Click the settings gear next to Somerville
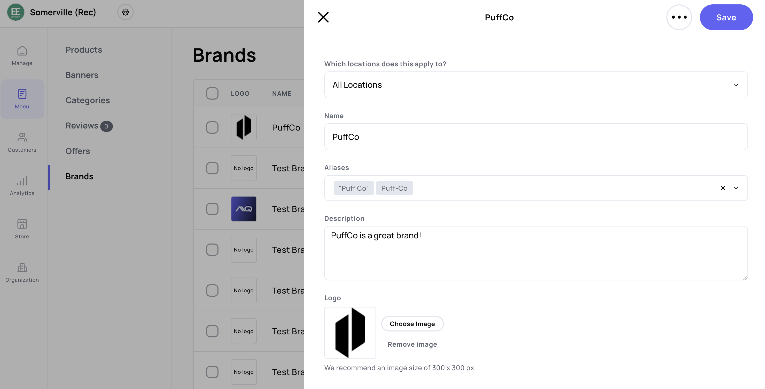765x389 pixels. (125, 12)
